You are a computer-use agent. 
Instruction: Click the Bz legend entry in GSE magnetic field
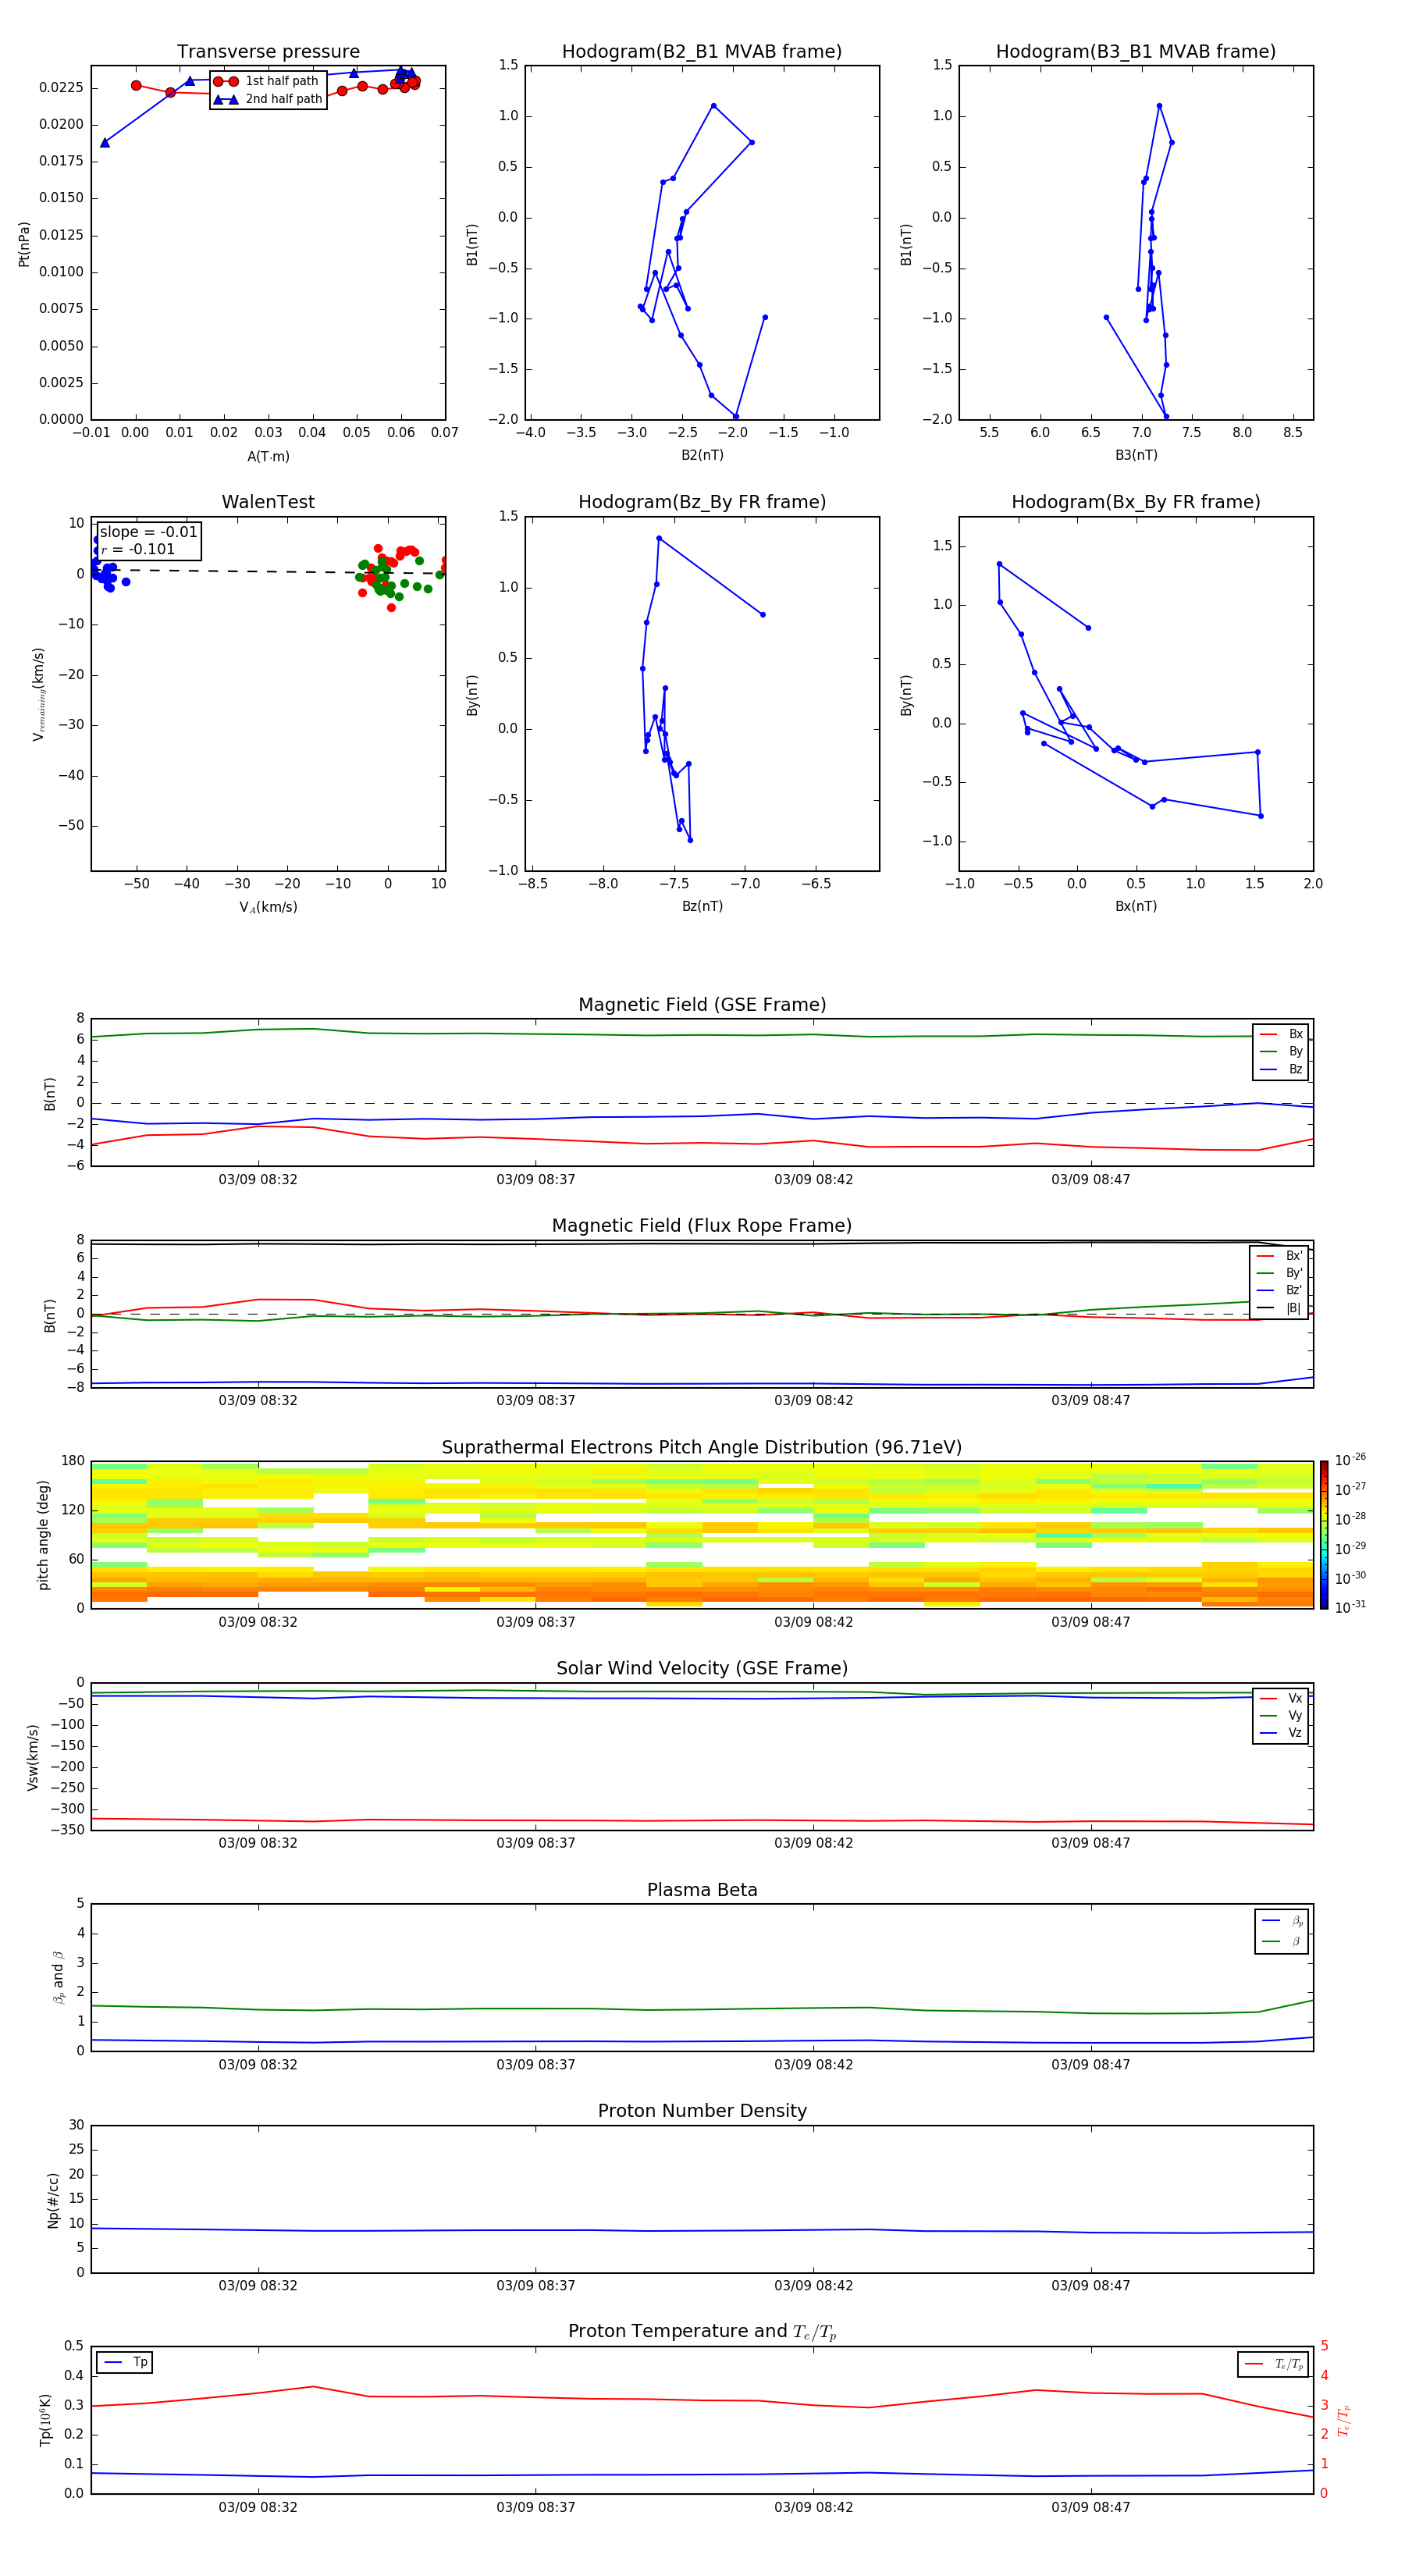[x=1281, y=1069]
